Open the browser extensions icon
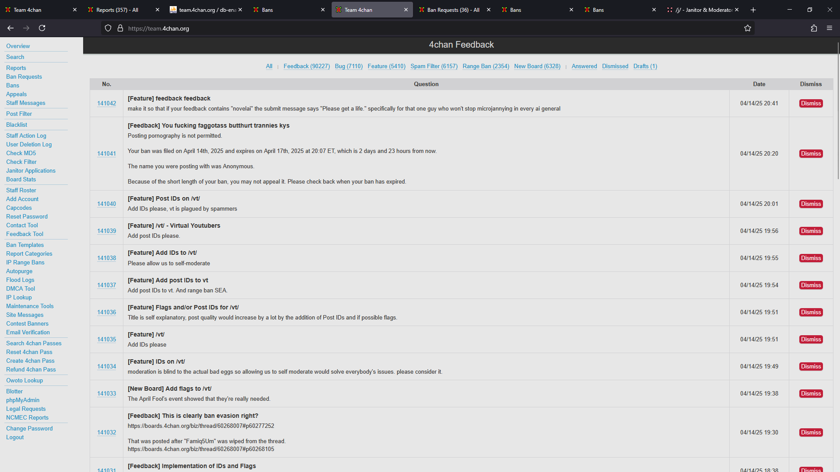 [x=814, y=28]
